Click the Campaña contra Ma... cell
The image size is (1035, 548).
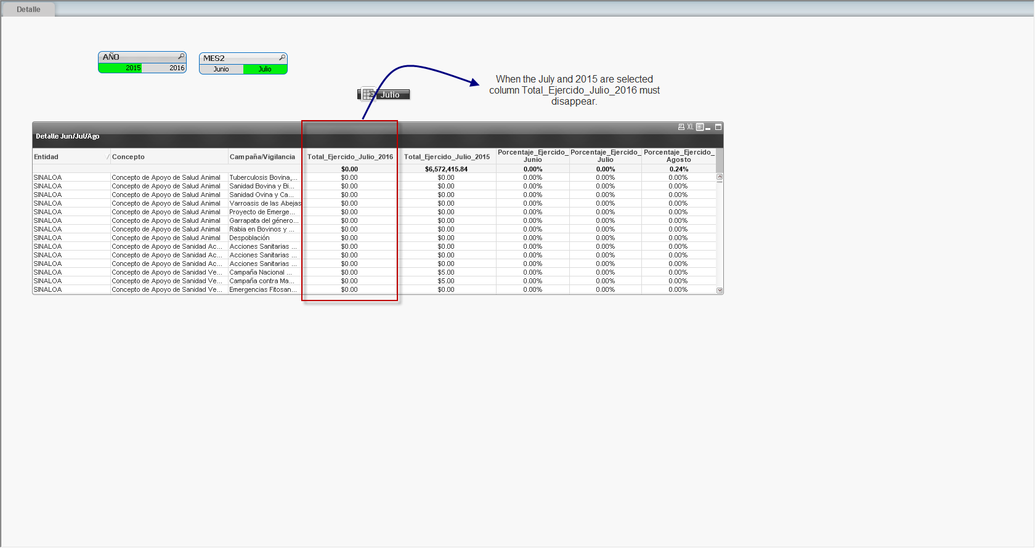pyautogui.click(x=264, y=281)
